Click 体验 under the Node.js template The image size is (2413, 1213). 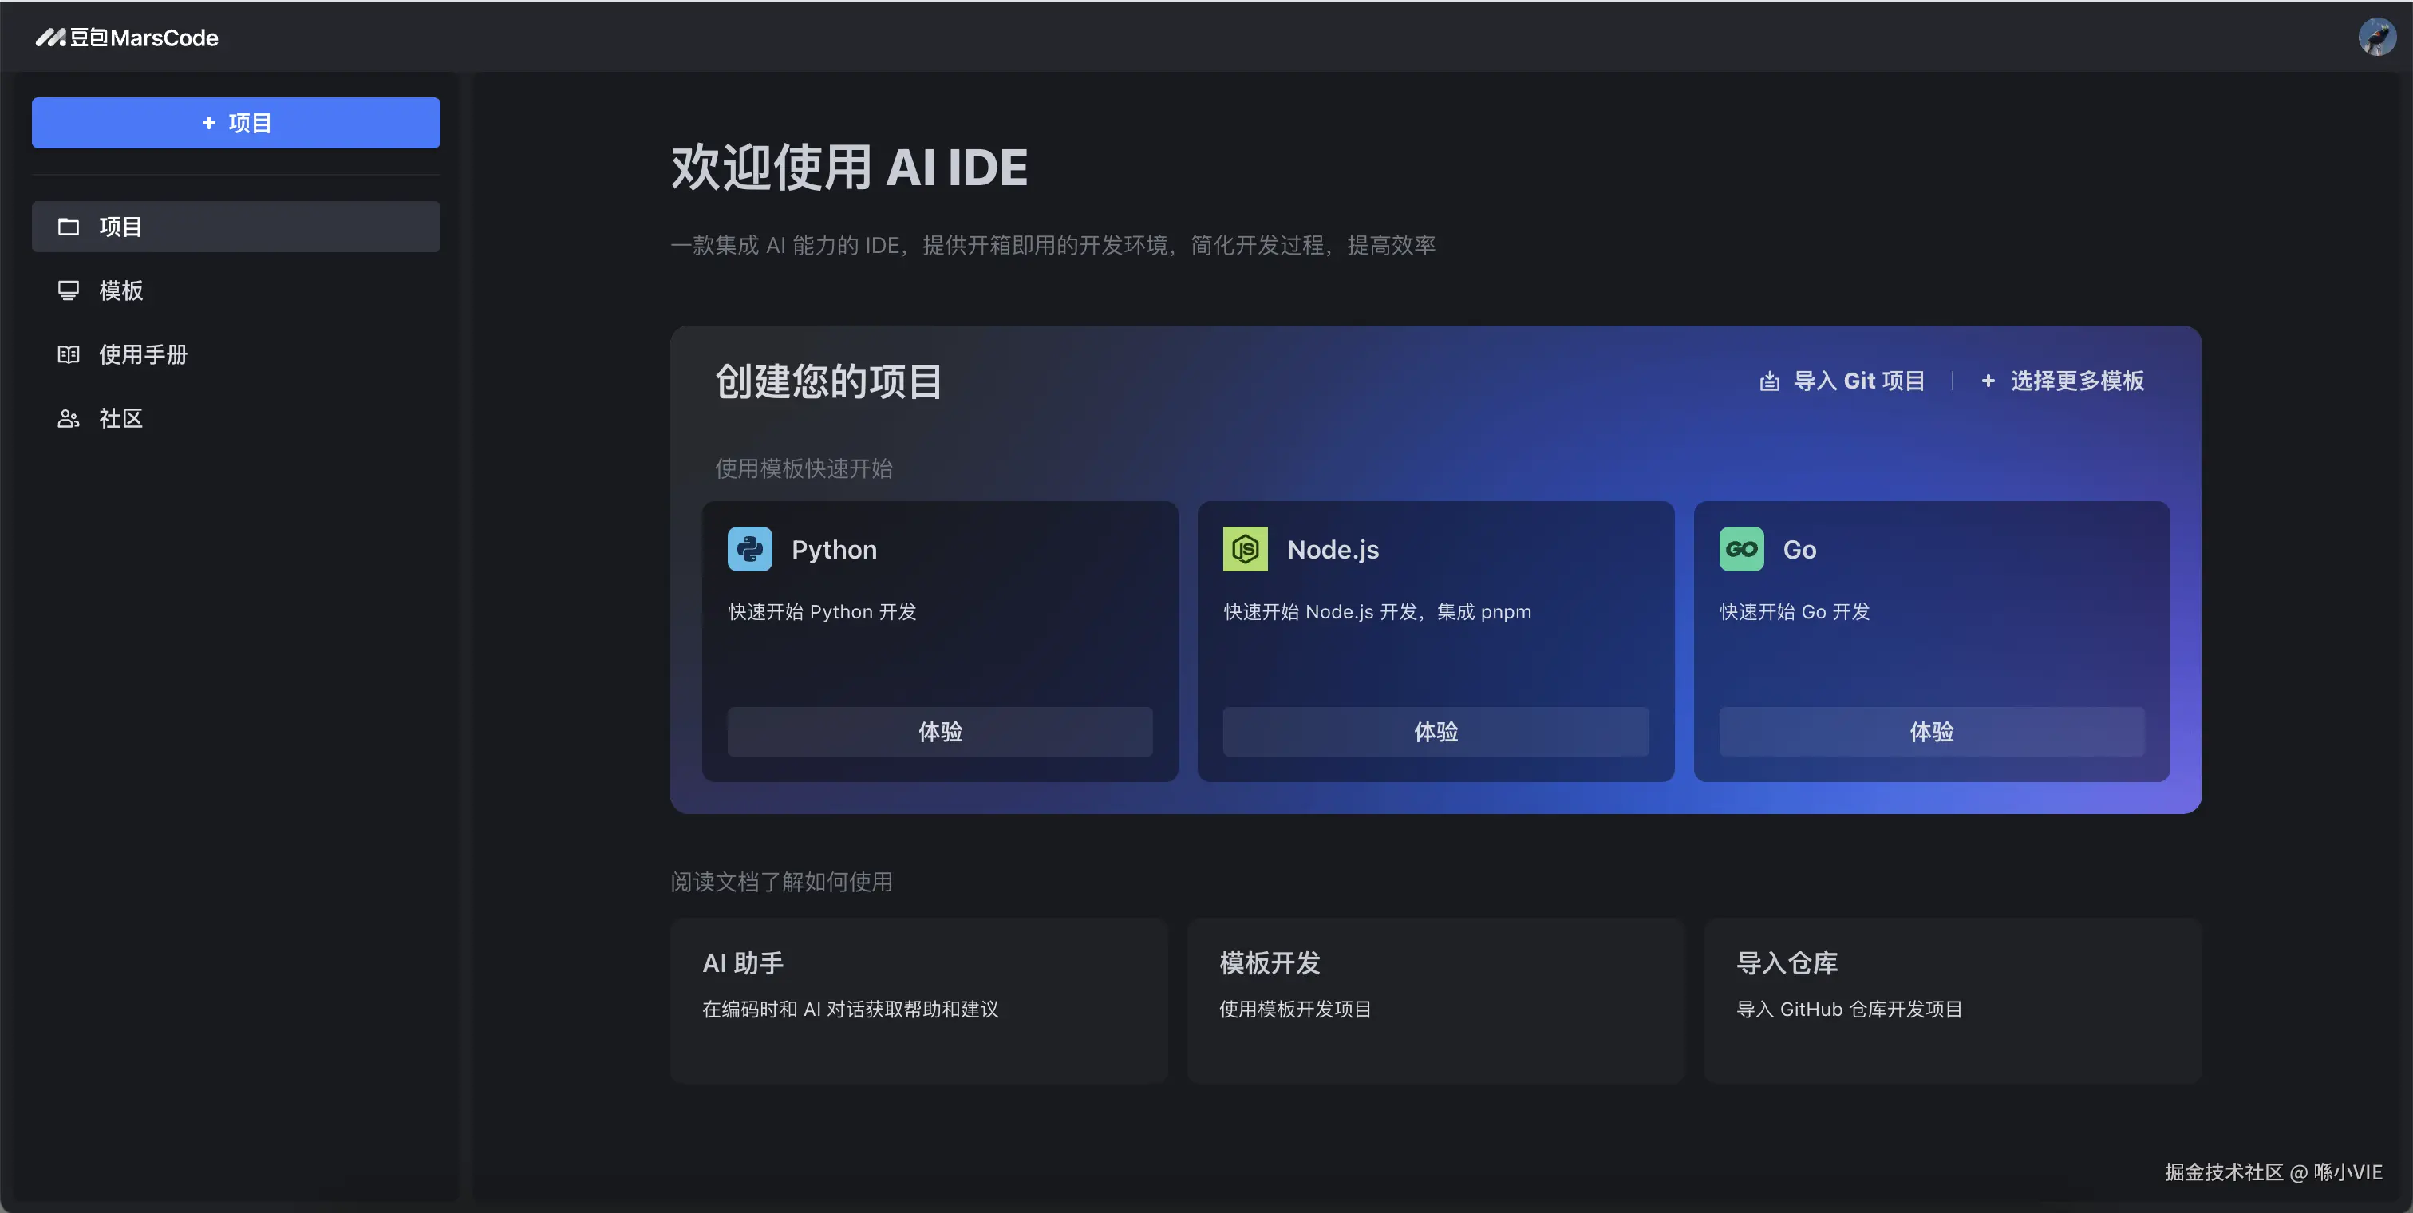tap(1435, 732)
